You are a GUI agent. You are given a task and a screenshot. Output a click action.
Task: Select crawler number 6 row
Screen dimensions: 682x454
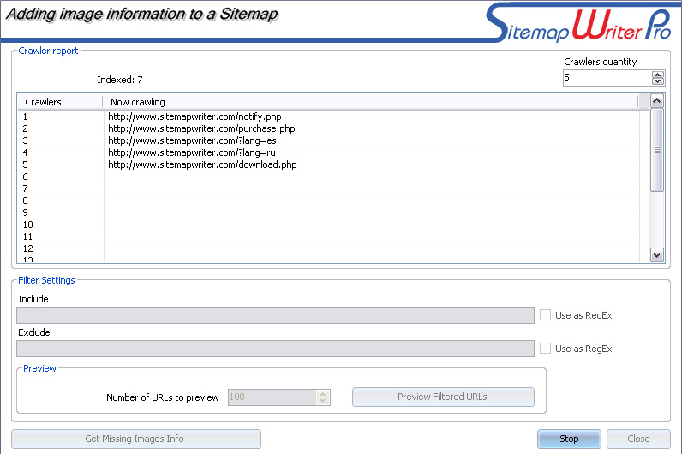(333, 176)
